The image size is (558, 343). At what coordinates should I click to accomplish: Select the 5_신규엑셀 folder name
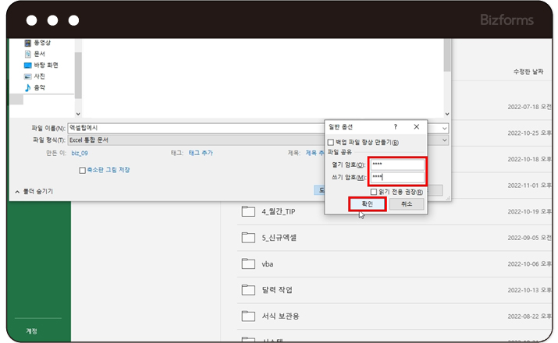coord(279,238)
